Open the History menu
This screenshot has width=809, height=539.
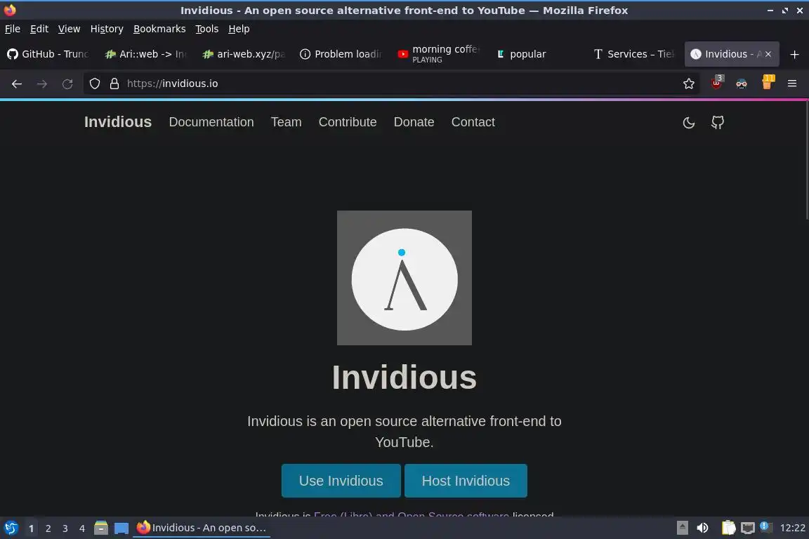point(107,29)
